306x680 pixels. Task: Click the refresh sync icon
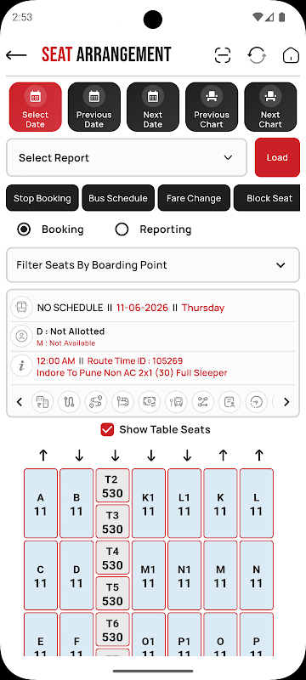pyautogui.click(x=257, y=55)
